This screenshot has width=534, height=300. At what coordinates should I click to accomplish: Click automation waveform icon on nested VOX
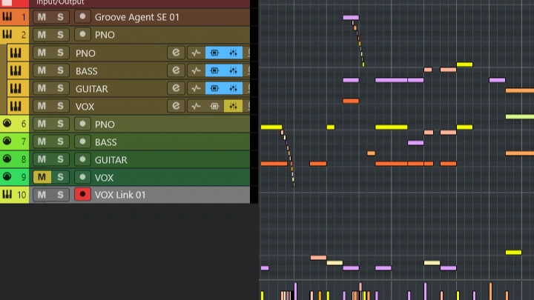[x=196, y=106]
